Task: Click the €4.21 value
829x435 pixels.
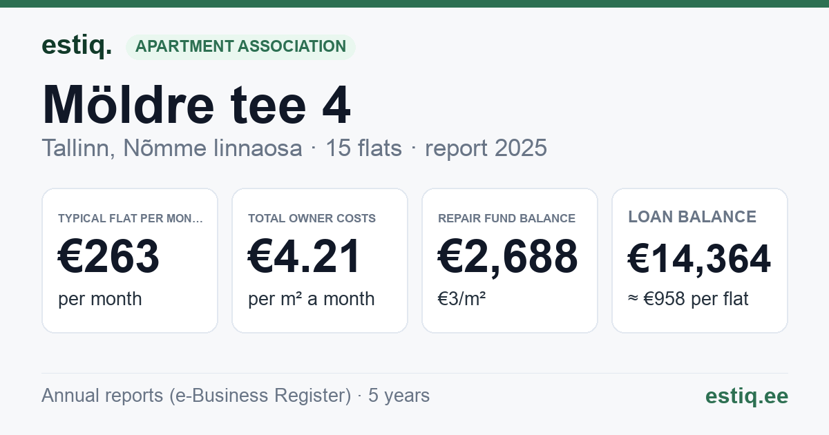Action: [305, 257]
